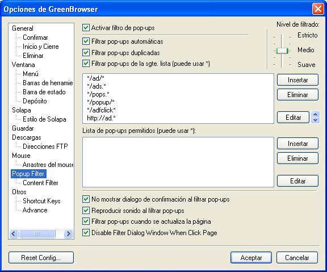Click the Aceptar button
The width and height of the screenshot is (327, 272).
pos(251,258)
